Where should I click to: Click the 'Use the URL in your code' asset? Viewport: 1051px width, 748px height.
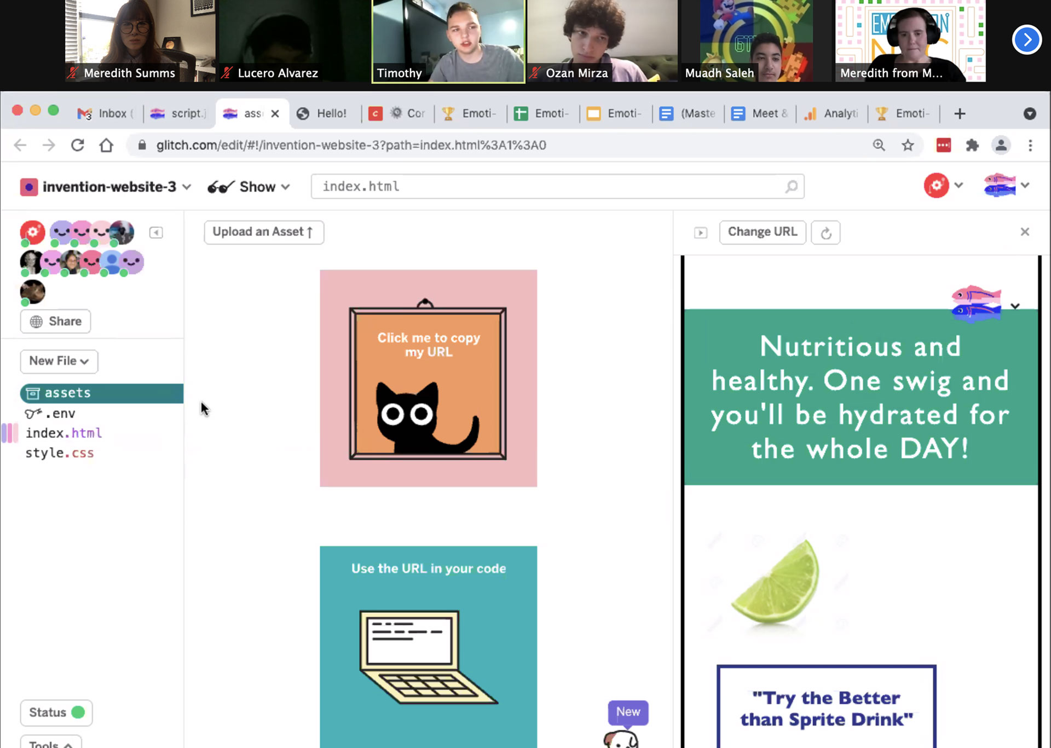(x=428, y=647)
